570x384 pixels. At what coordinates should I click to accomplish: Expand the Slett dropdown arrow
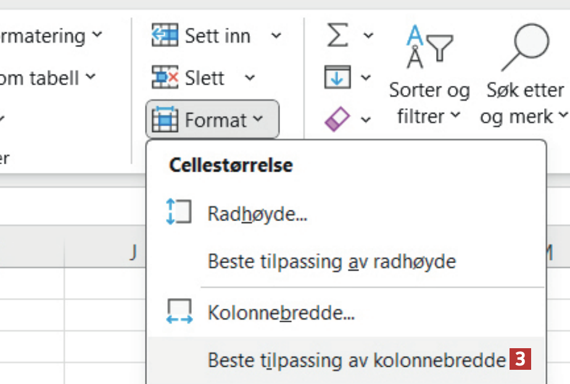[x=249, y=78]
